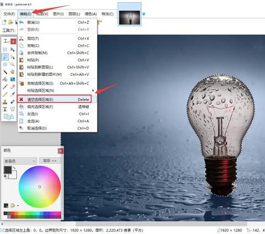Select the Paint Bucket tool
Image resolution: width=265 pixels, height=234 pixels.
5,79
